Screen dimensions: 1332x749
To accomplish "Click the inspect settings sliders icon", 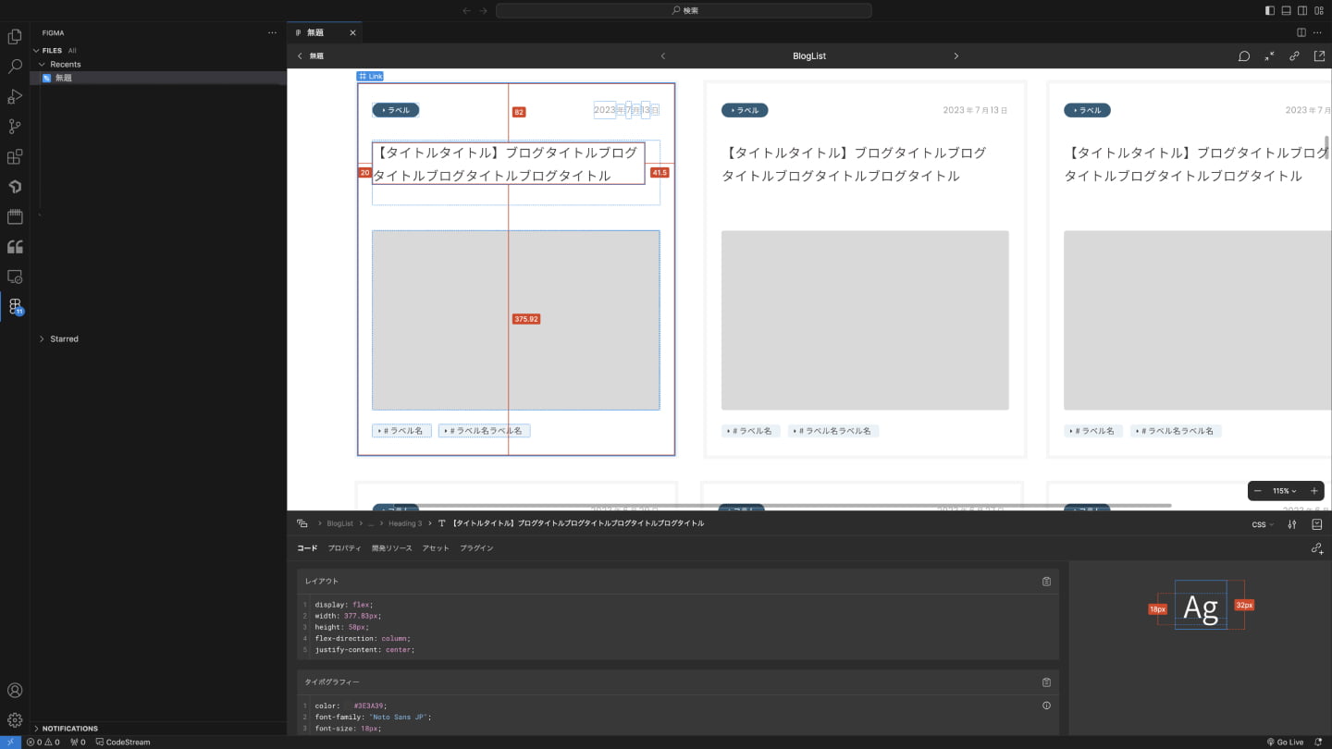I will [x=1292, y=524].
